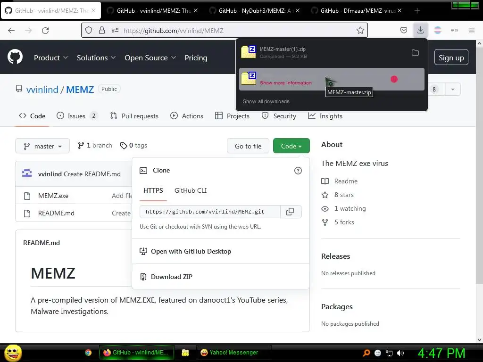Click the Yahoo! Messenger taskbar item
Image resolution: width=483 pixels, height=362 pixels.
tap(233, 353)
